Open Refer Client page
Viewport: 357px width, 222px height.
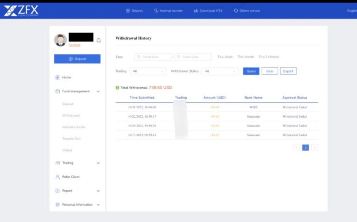click(x=70, y=177)
